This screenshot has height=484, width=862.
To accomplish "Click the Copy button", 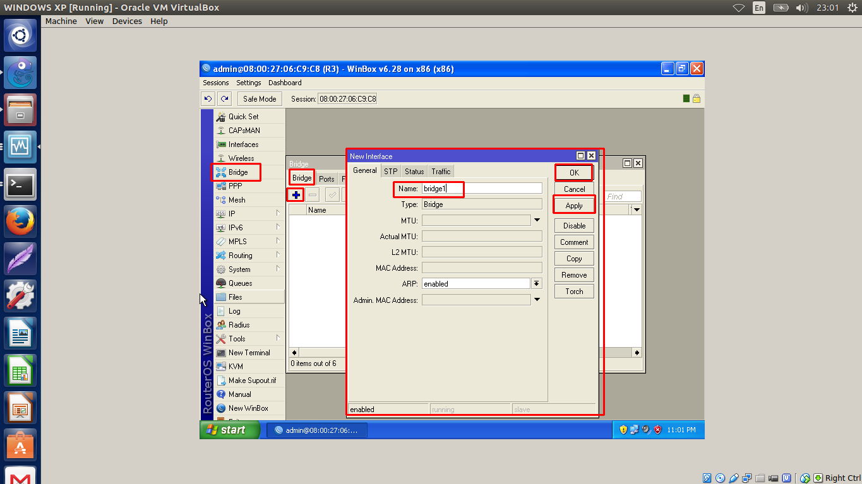I will pyautogui.click(x=574, y=259).
